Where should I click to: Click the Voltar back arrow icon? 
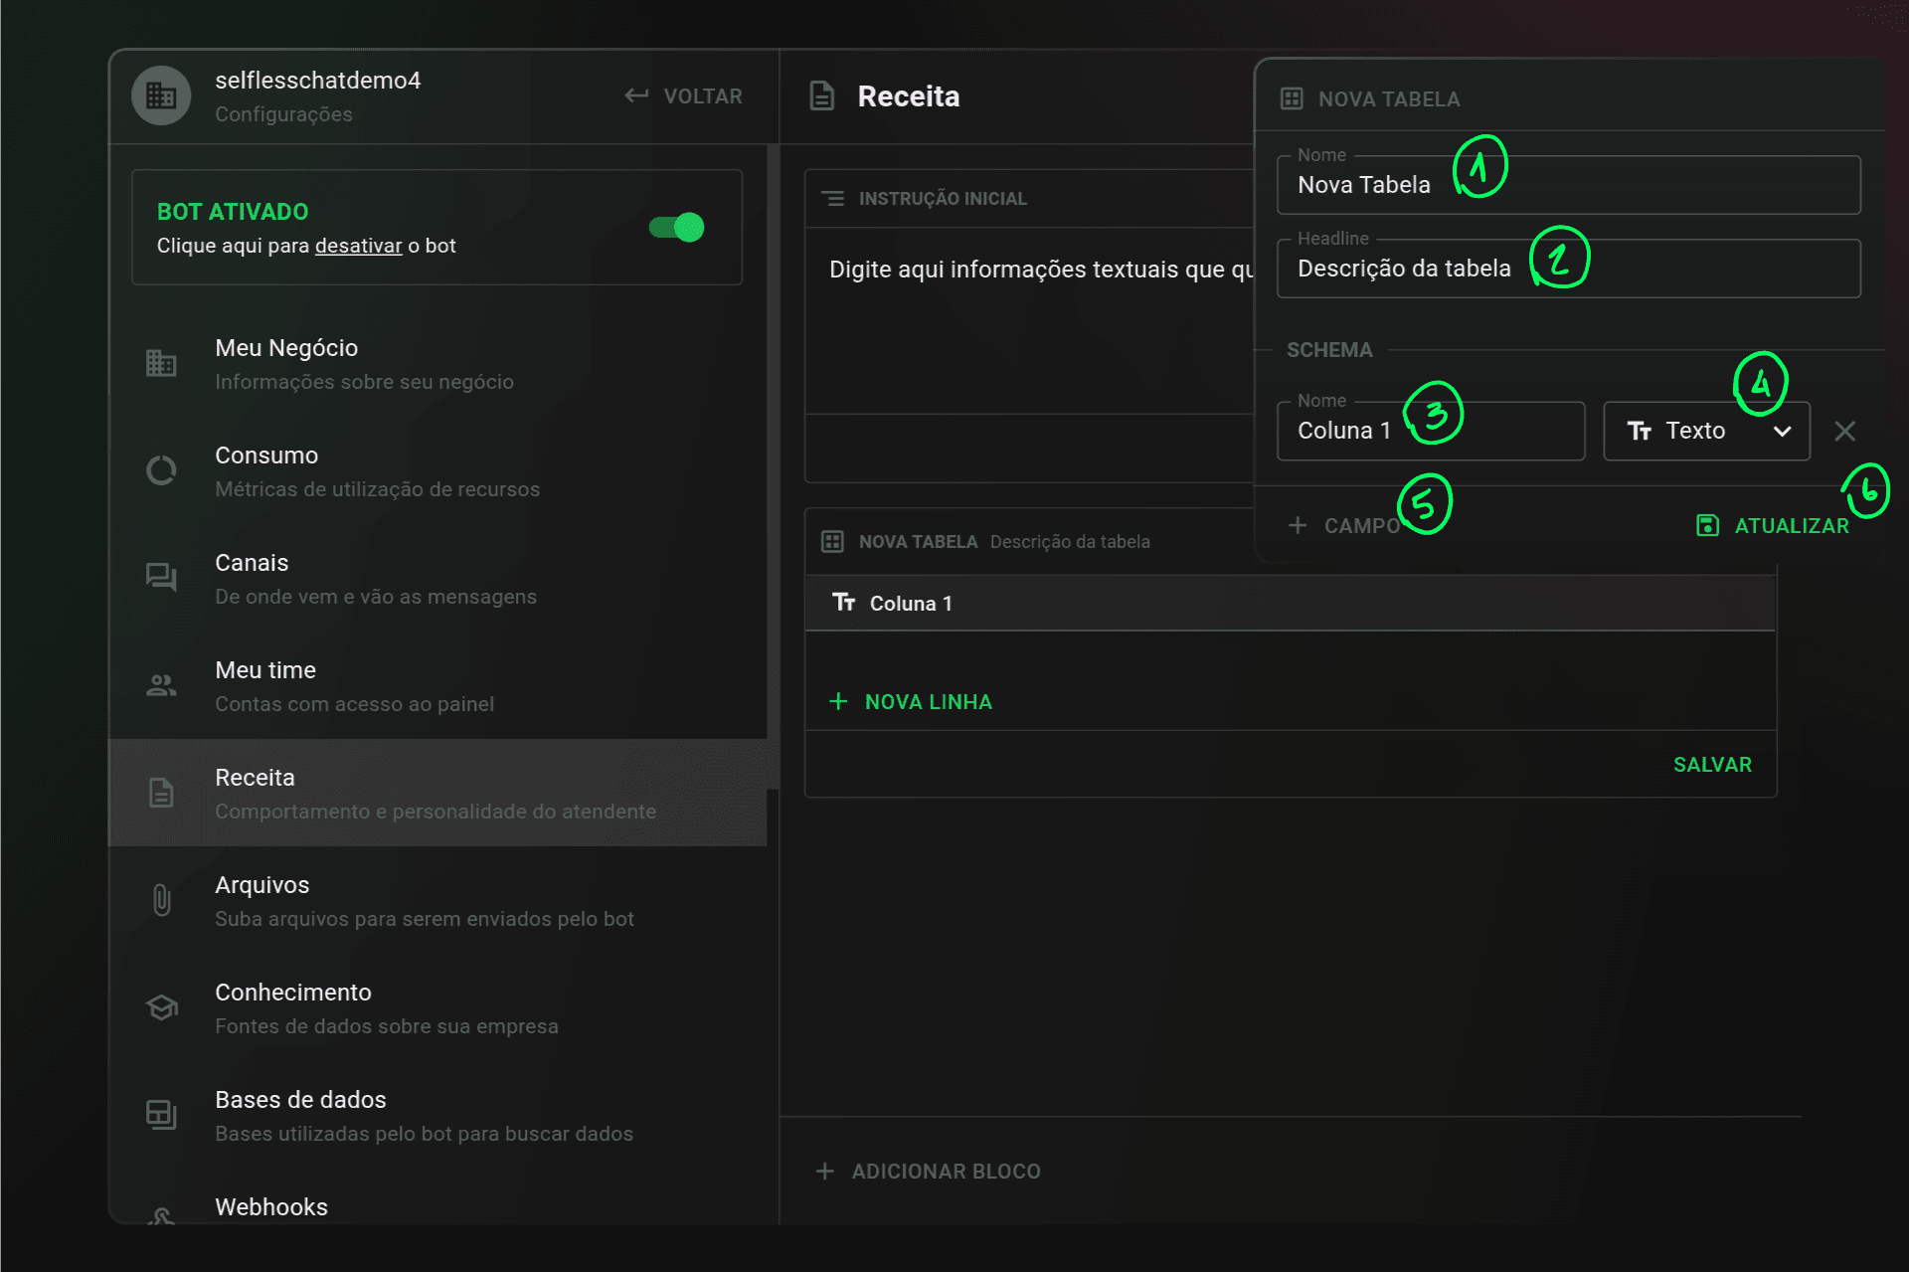click(636, 95)
